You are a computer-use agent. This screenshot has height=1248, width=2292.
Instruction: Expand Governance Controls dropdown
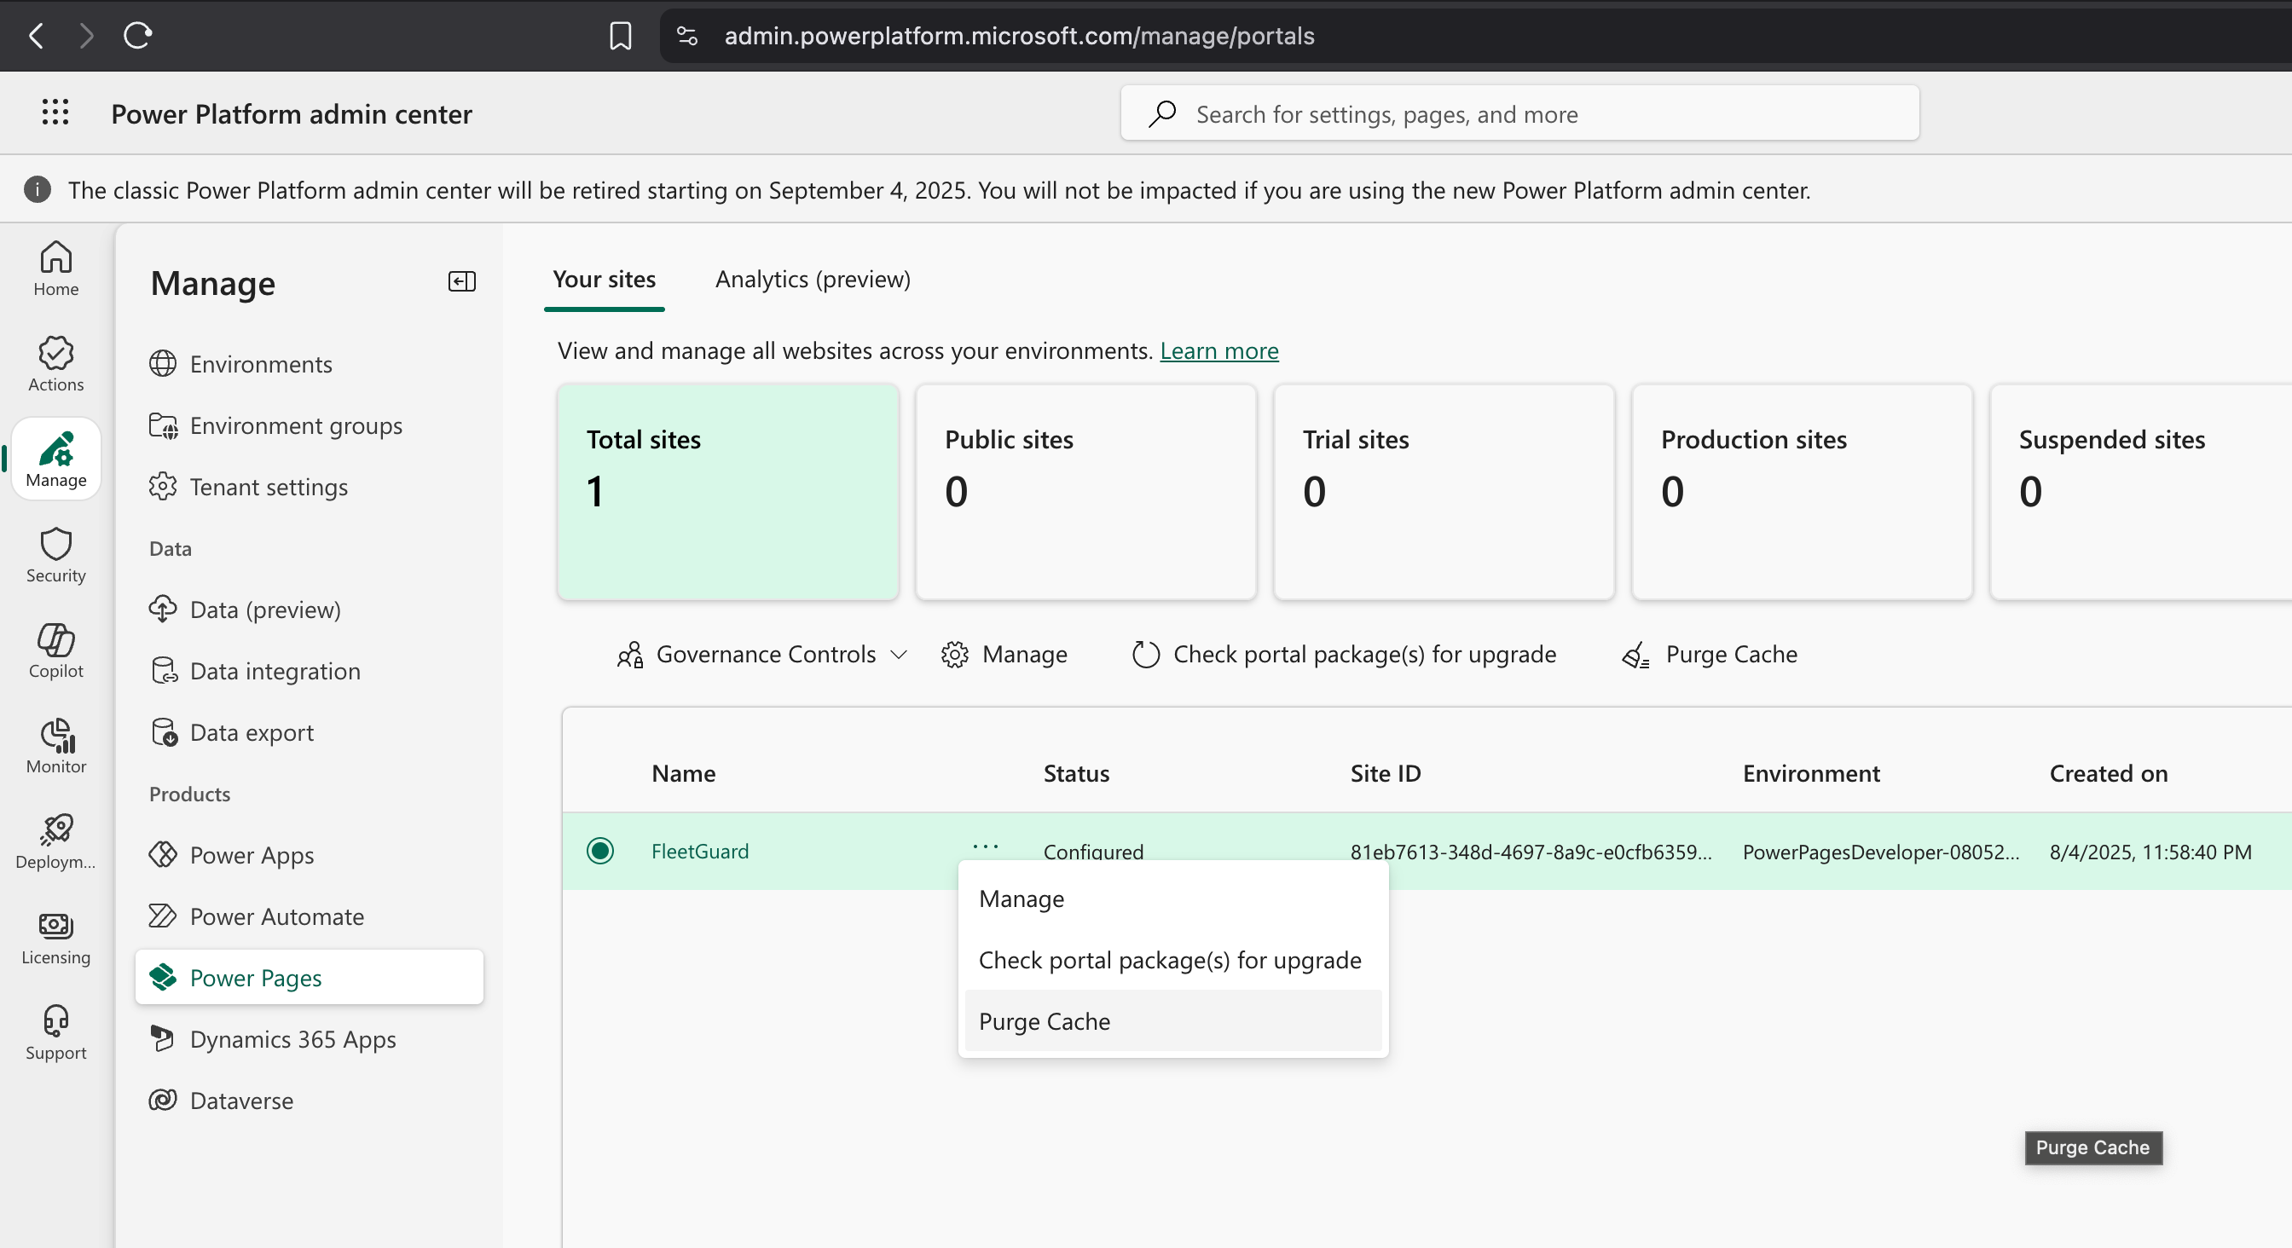tap(761, 655)
